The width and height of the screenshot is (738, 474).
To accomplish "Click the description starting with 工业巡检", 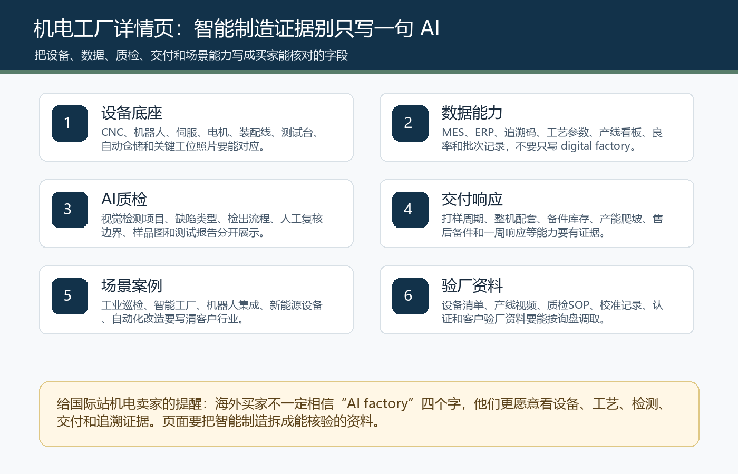I will point(212,312).
